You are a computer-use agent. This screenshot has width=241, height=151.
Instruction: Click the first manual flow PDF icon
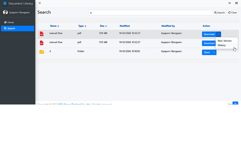pyautogui.click(x=42, y=34)
